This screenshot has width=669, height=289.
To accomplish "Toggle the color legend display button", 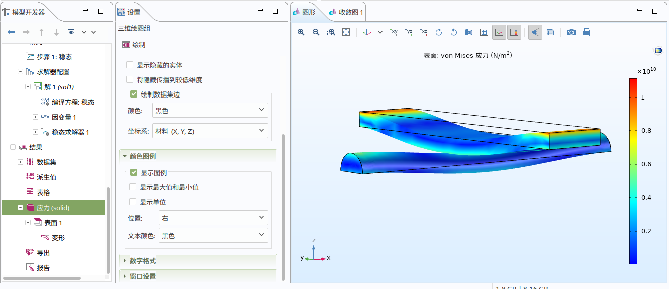I will [514, 32].
